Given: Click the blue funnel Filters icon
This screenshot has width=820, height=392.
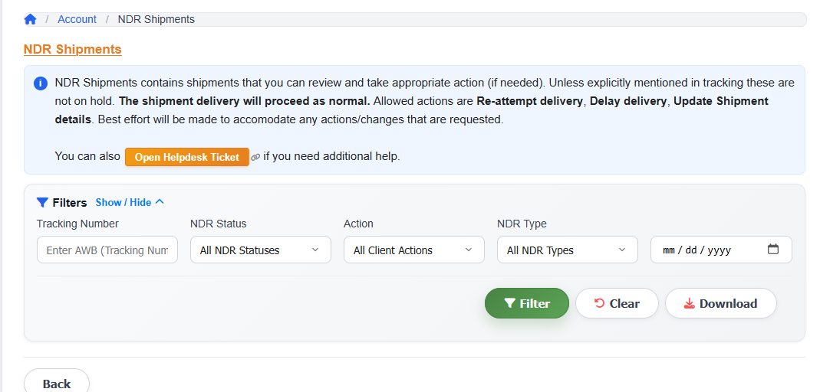Looking at the screenshot, I should coord(42,203).
